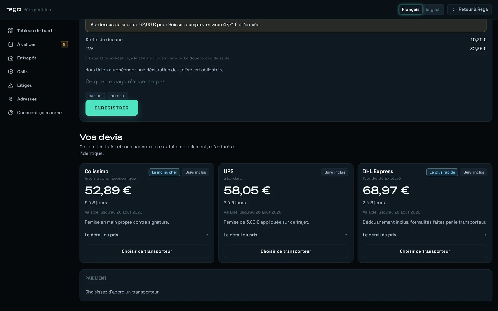Click the Entrepôt warehouse icon
The height and width of the screenshot is (311, 498).
[11, 58]
